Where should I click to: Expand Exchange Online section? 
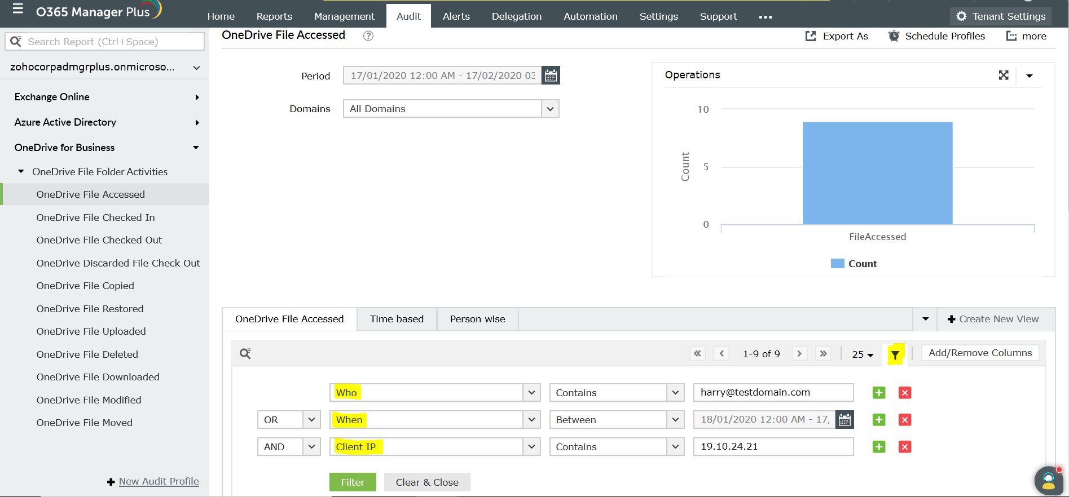197,97
